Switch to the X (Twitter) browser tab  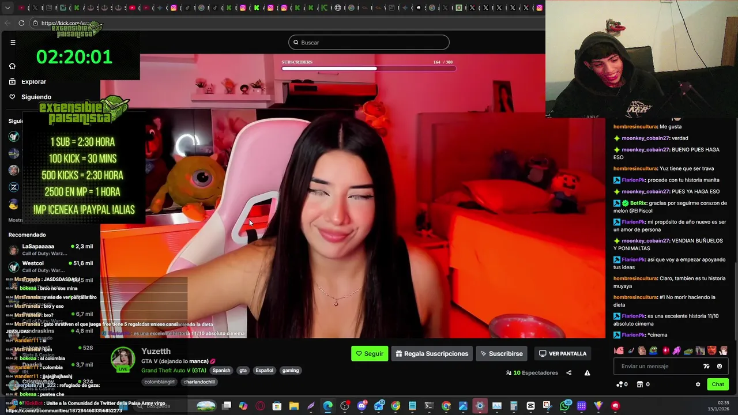(35, 8)
